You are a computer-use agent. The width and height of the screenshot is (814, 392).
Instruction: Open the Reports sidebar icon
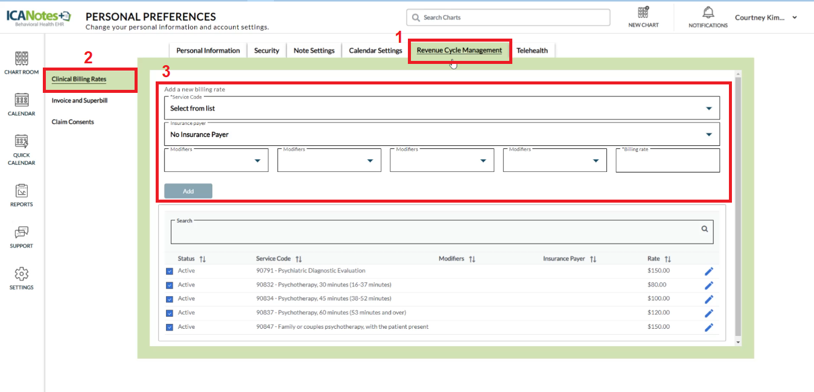pos(22,191)
